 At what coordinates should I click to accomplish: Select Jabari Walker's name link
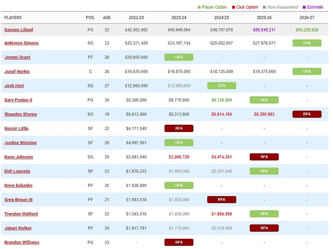[x=18, y=228]
